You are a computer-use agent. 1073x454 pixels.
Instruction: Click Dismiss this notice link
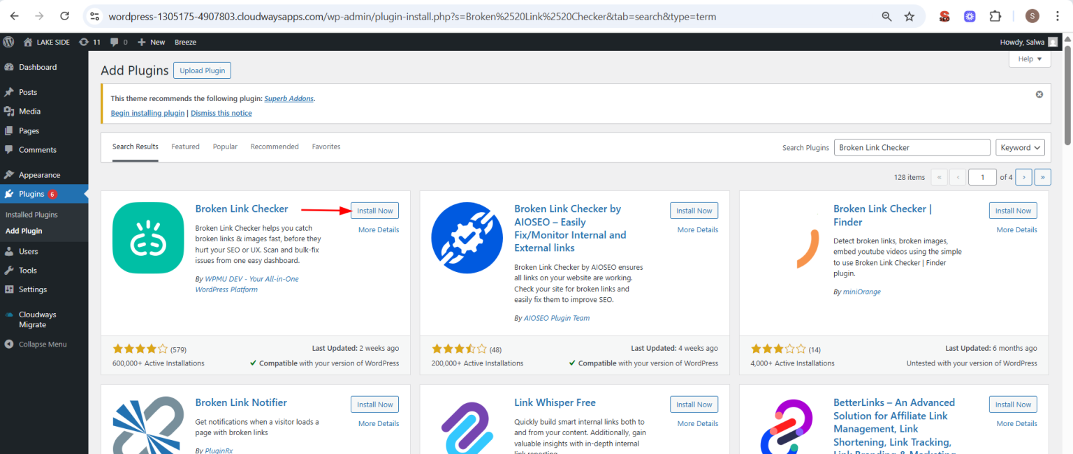click(221, 113)
